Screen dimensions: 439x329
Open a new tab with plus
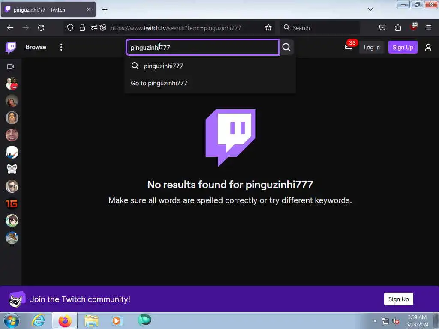pyautogui.click(x=105, y=10)
